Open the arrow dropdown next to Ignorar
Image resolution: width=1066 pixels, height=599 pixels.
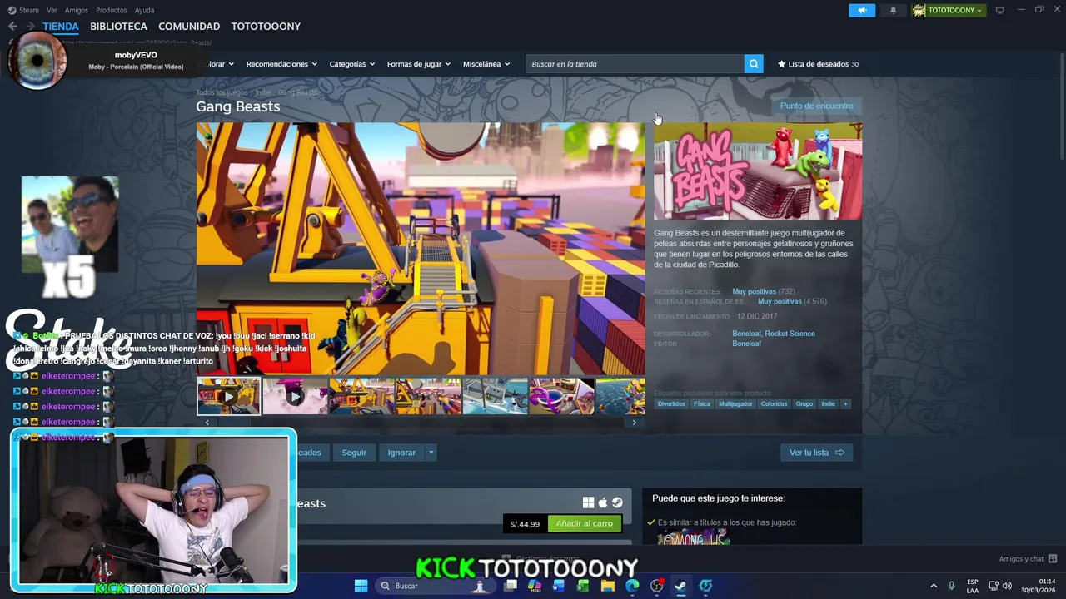(x=431, y=453)
